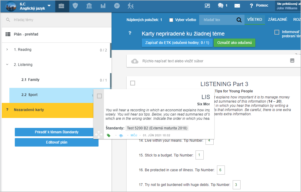Open the bar chart statistics icon
Image resolution: width=301 pixels, height=192 pixels.
(103, 6)
